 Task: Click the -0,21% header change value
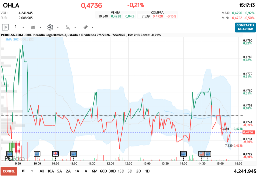point(136,5)
